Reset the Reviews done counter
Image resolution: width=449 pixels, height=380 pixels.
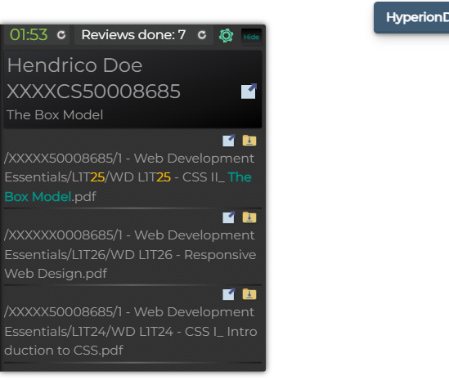pyautogui.click(x=202, y=35)
